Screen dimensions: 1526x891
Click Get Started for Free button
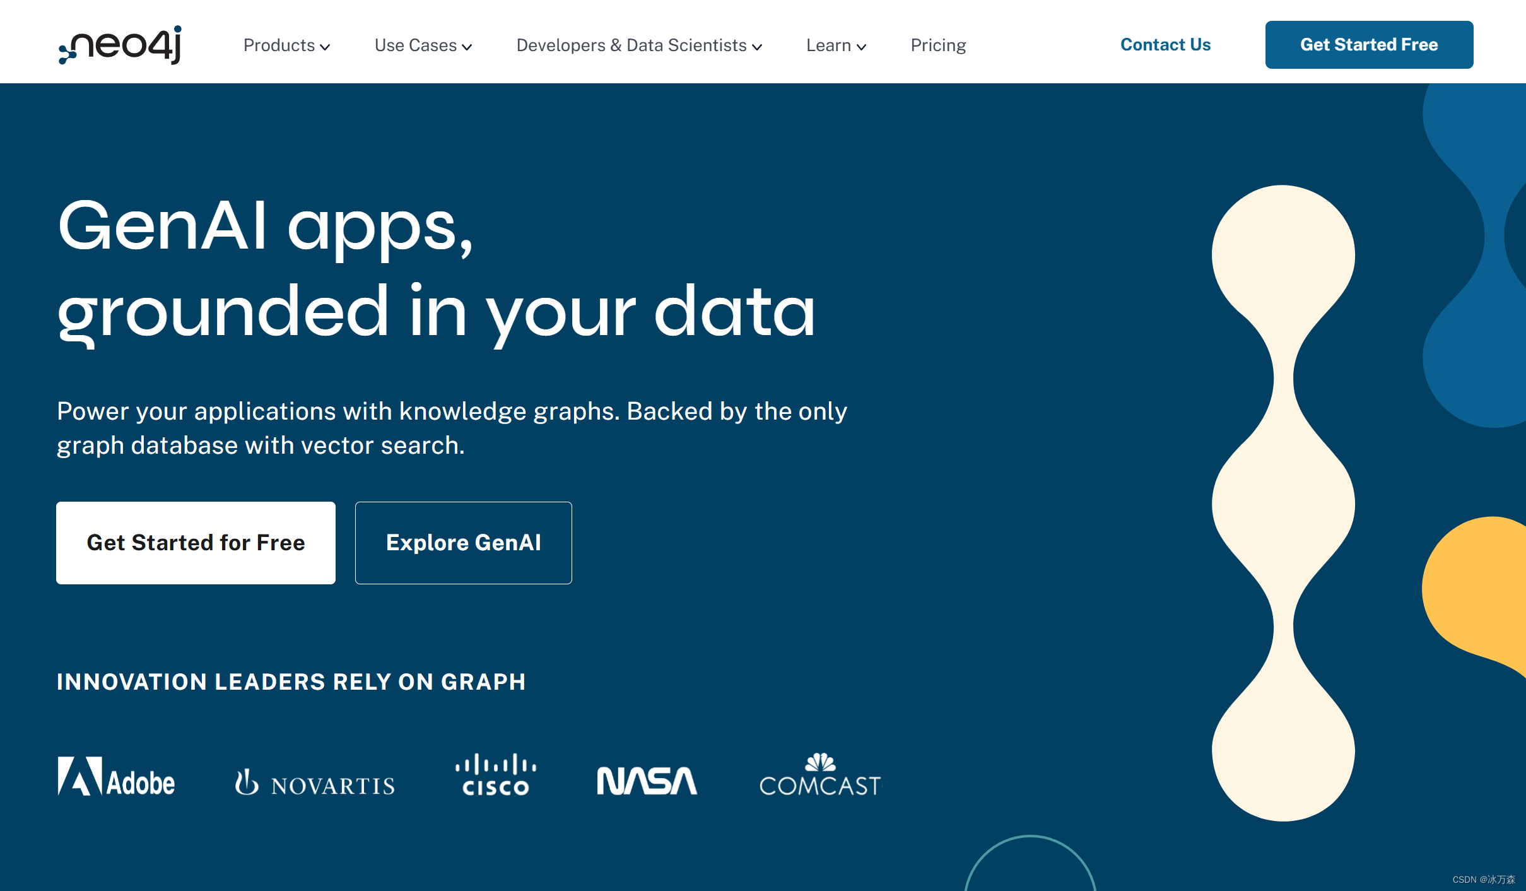pyautogui.click(x=196, y=543)
